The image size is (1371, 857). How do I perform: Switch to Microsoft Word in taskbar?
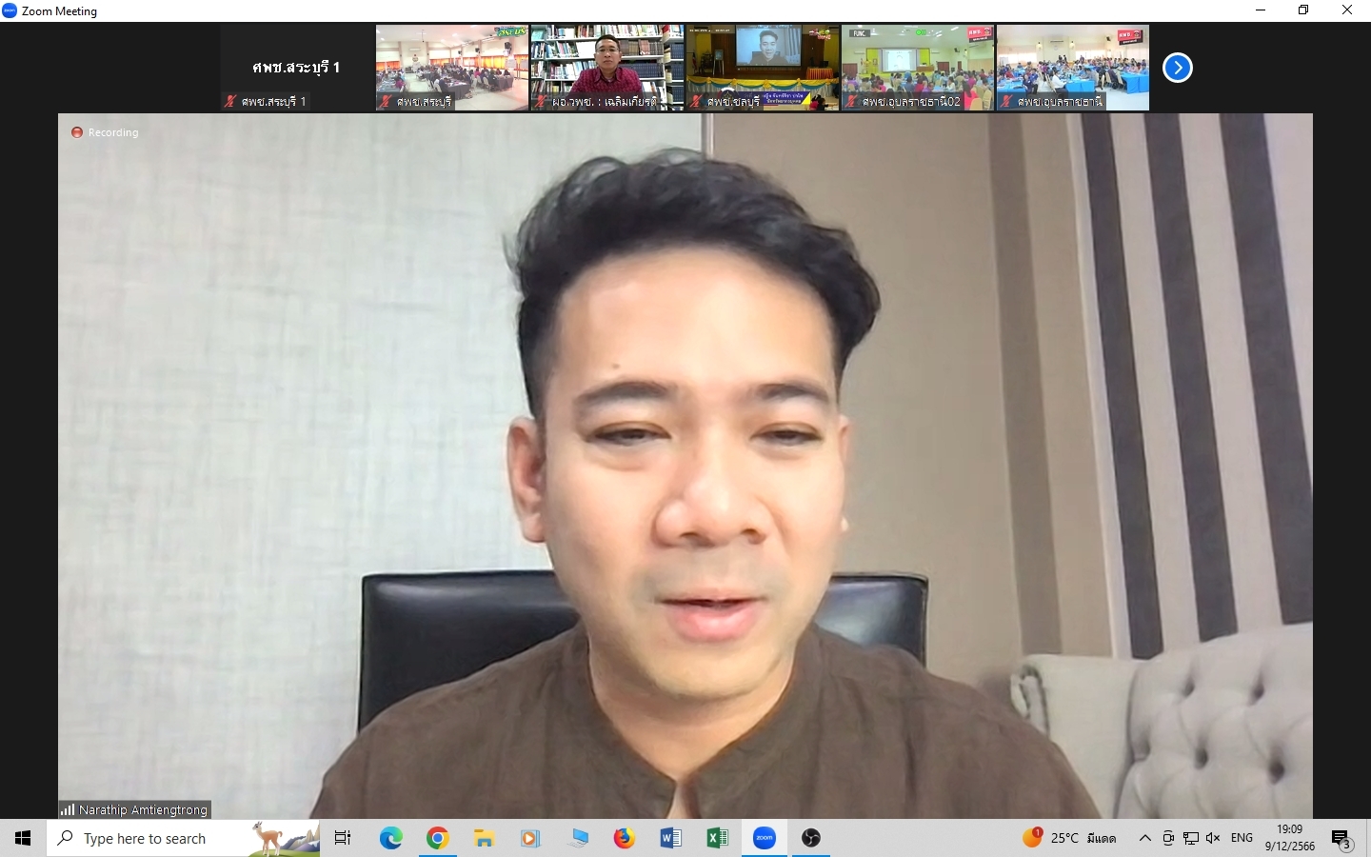670,838
